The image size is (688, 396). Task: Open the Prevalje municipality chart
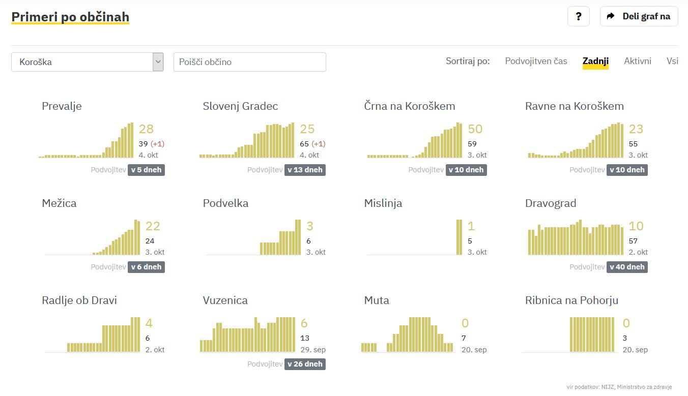[x=87, y=140]
